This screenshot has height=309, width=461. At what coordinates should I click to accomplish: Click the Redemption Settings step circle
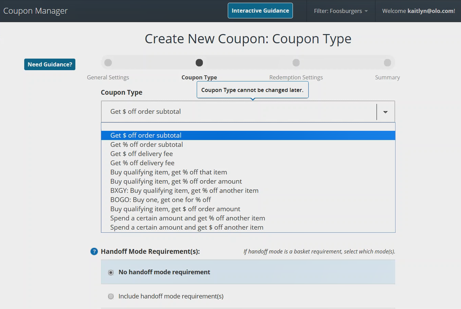(296, 63)
